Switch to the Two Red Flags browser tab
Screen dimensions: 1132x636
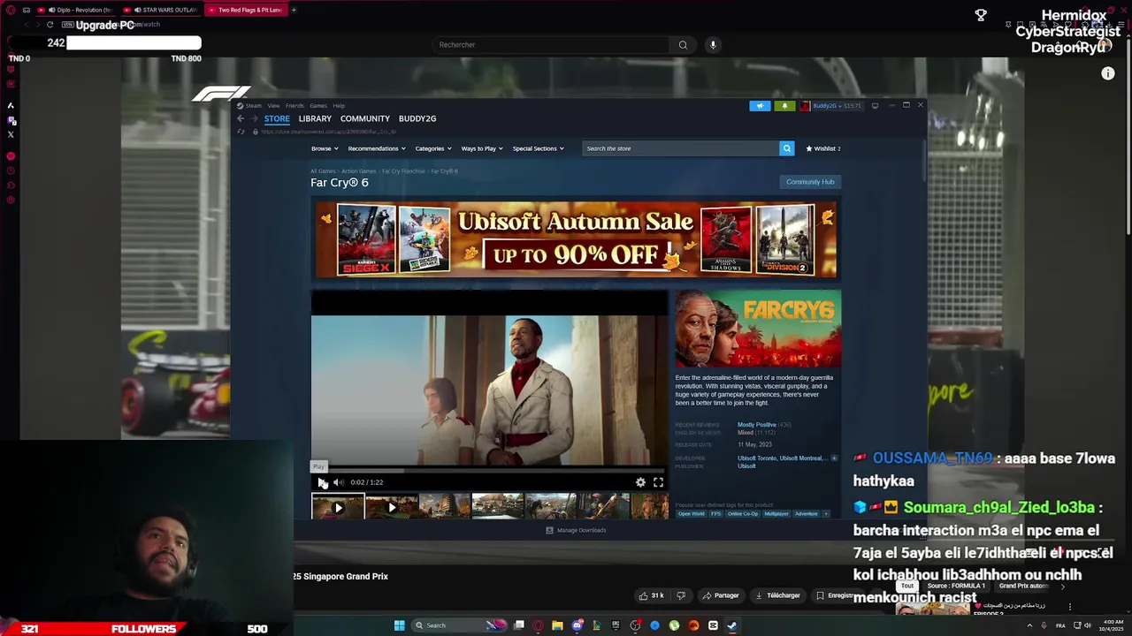tap(245, 10)
